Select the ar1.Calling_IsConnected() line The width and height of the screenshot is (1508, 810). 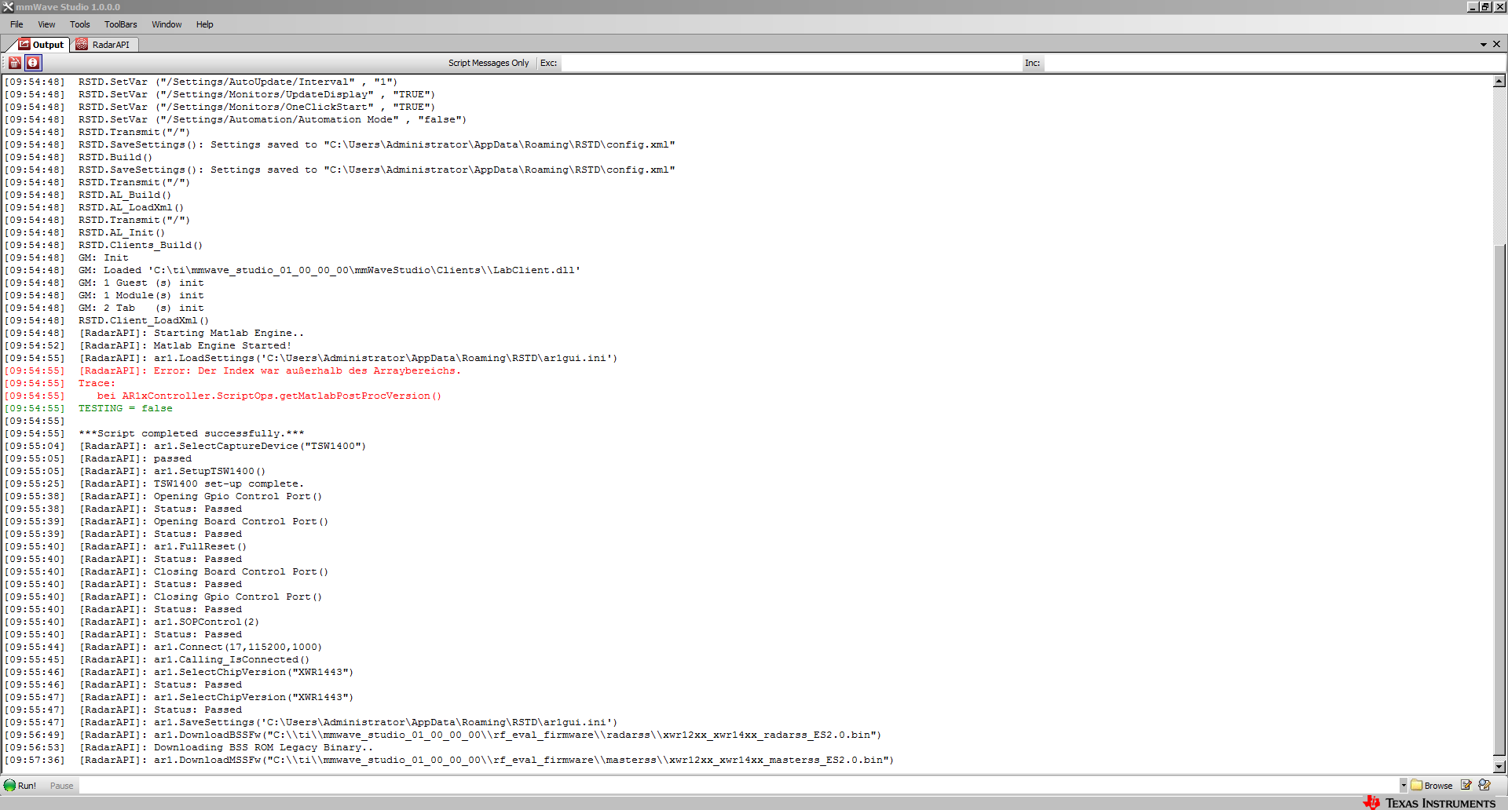pos(157,659)
